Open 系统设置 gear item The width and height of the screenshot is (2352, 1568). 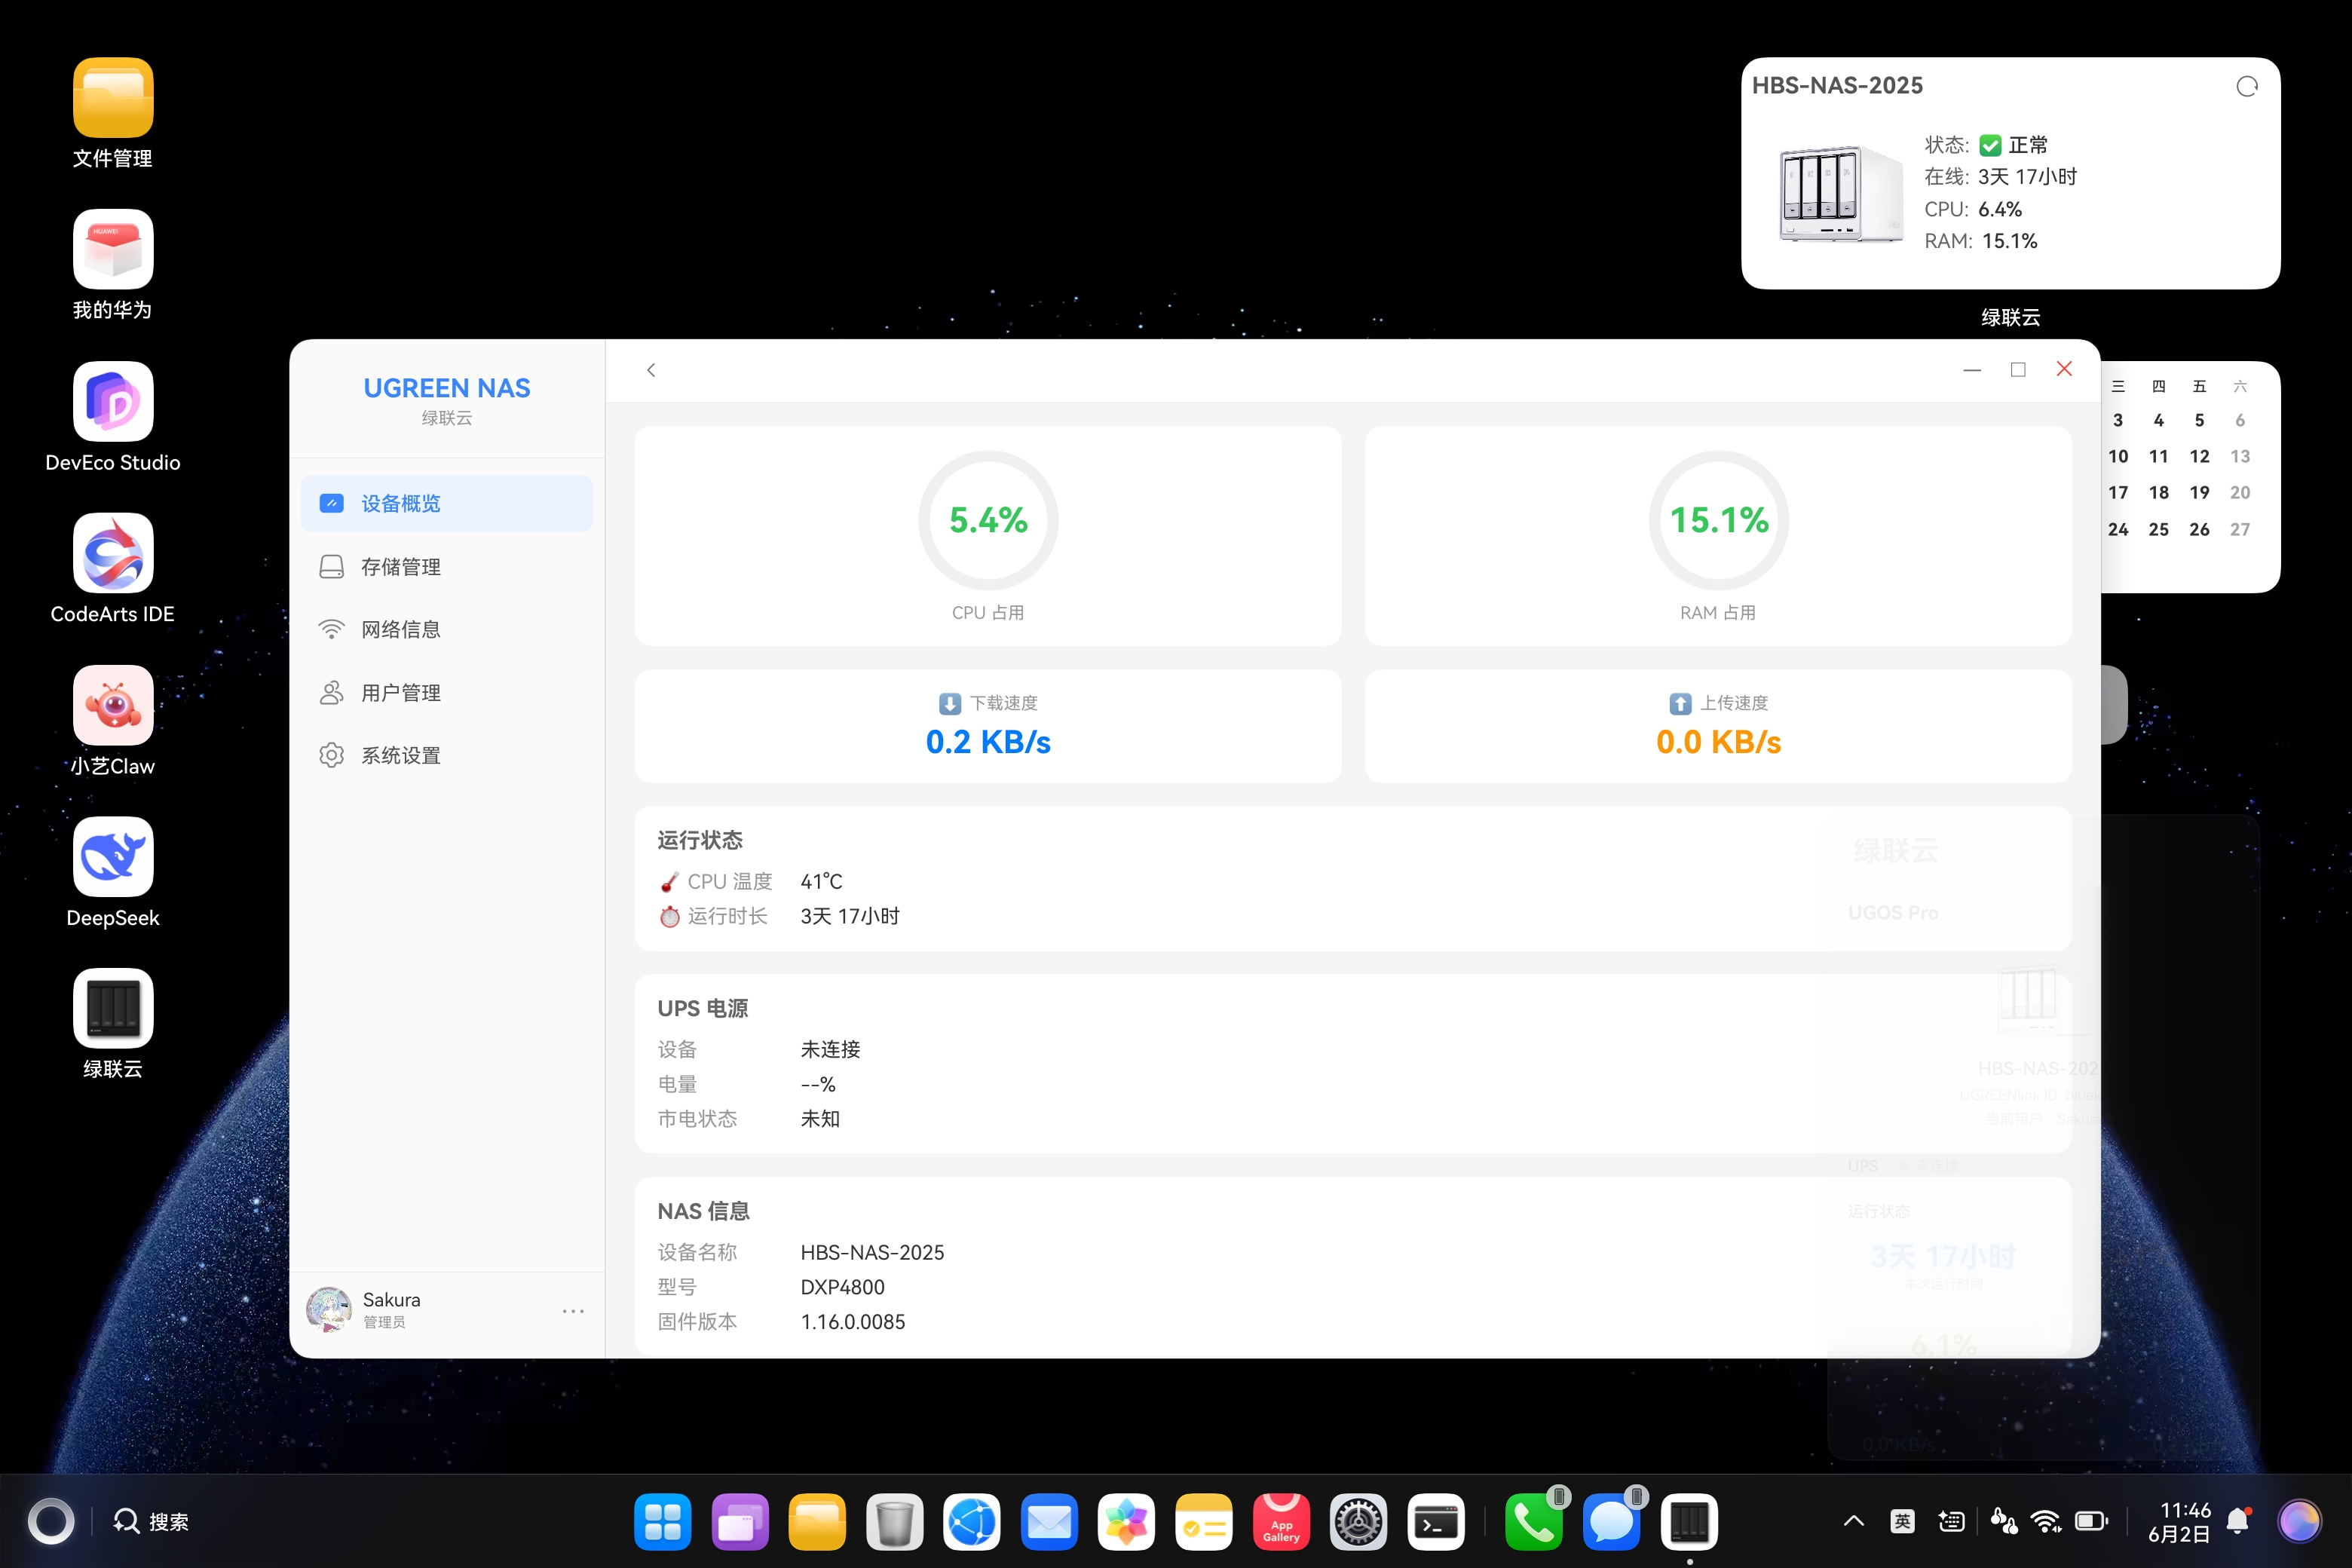tap(446, 755)
